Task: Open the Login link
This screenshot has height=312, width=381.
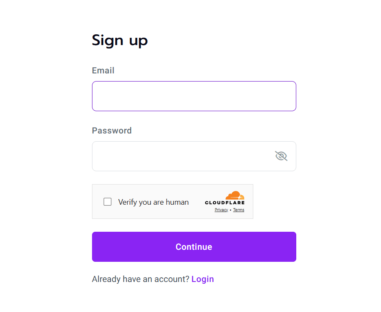Action: 203,279
